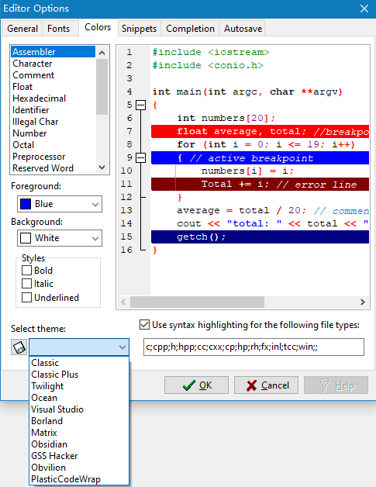Select Identifier in the element list
This screenshot has height=487, width=376.
click(x=53, y=110)
